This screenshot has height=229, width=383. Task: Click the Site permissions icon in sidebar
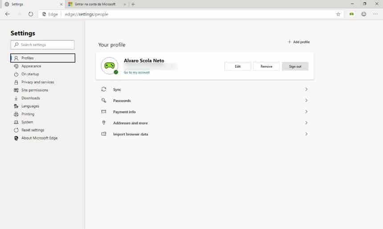click(16, 90)
